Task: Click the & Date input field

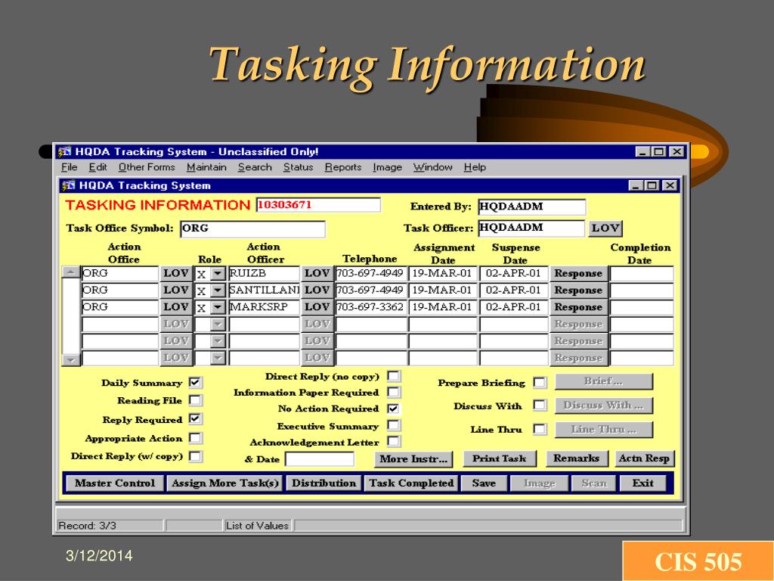Action: (x=320, y=459)
